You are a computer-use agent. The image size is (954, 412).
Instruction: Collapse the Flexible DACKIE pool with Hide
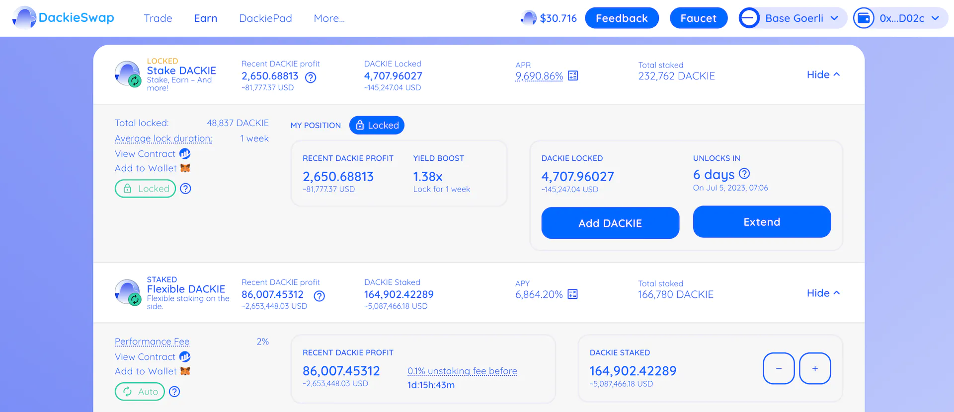[x=823, y=293]
